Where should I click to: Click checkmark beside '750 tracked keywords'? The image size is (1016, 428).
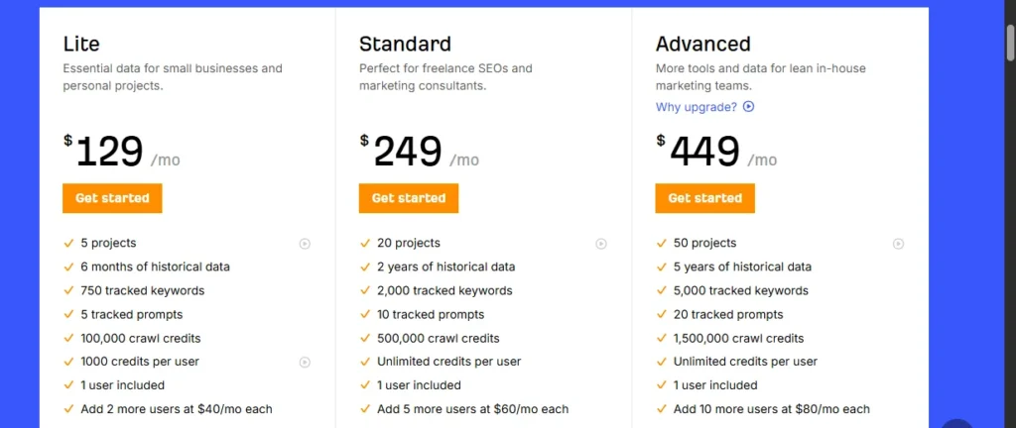coord(68,291)
